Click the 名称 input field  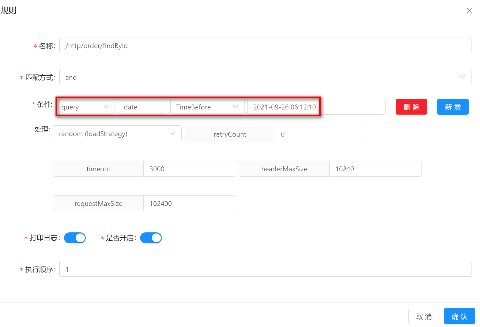(265, 45)
